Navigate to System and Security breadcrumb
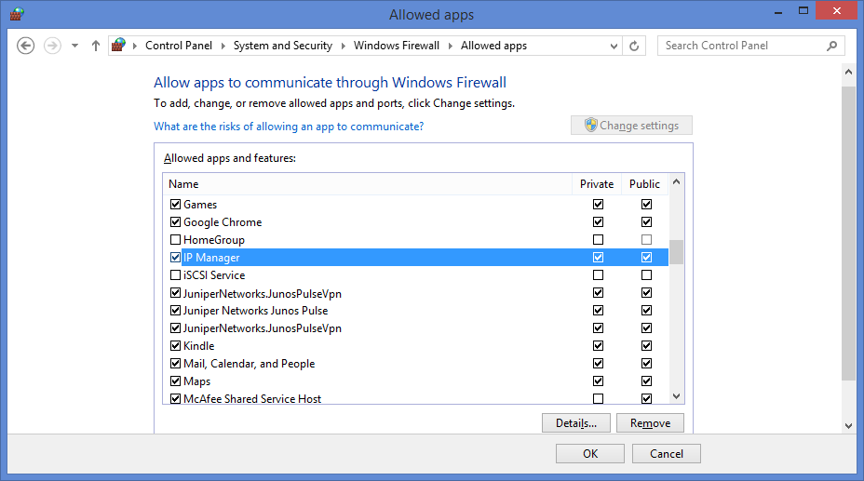 click(283, 46)
